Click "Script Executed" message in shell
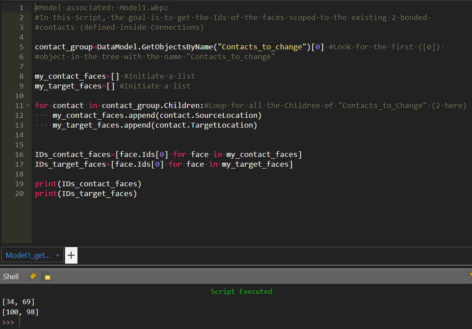 coord(241,292)
